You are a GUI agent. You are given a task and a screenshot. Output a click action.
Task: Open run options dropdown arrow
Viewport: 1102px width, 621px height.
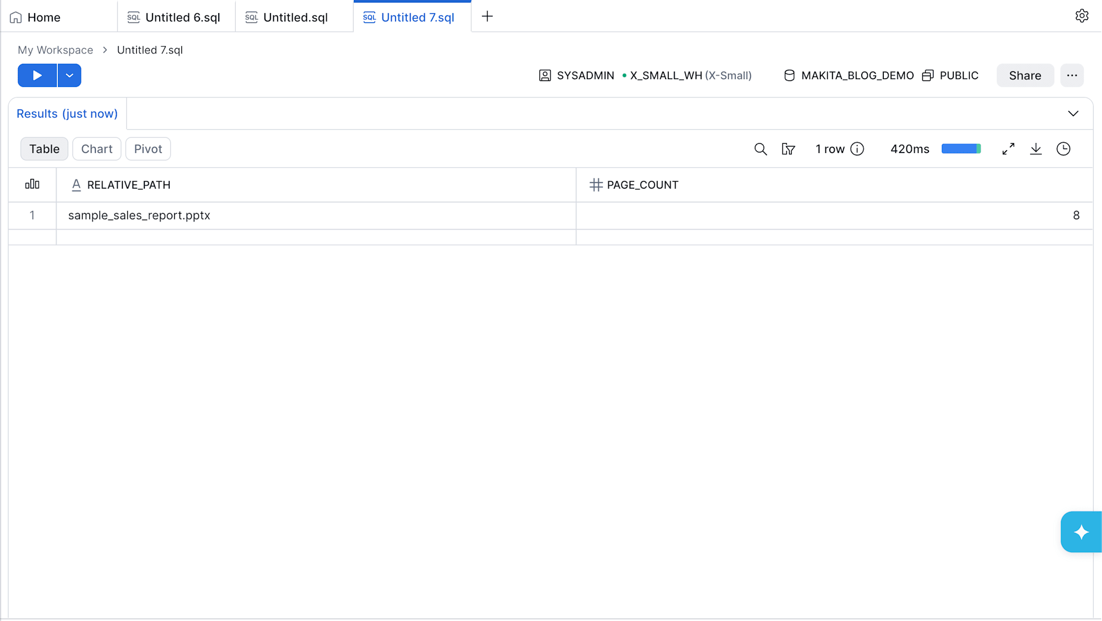point(69,75)
